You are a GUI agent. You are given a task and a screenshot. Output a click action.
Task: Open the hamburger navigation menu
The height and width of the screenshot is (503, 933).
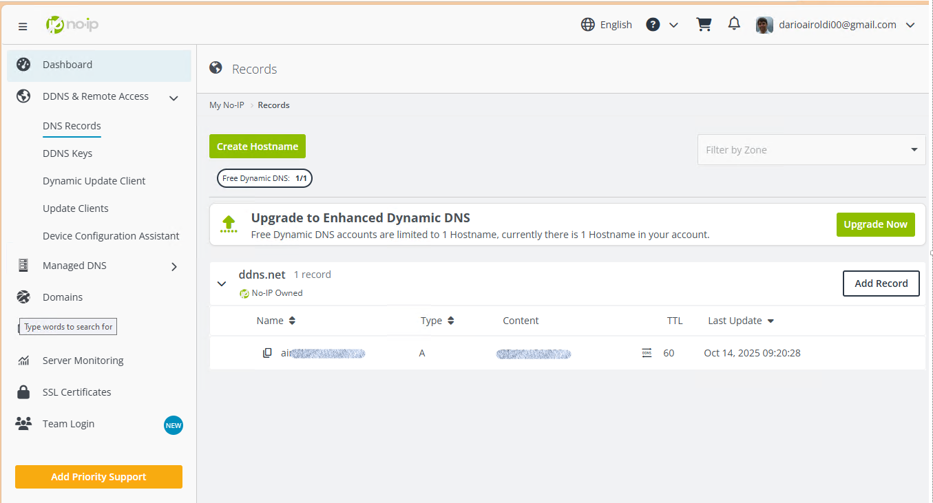pos(23,26)
